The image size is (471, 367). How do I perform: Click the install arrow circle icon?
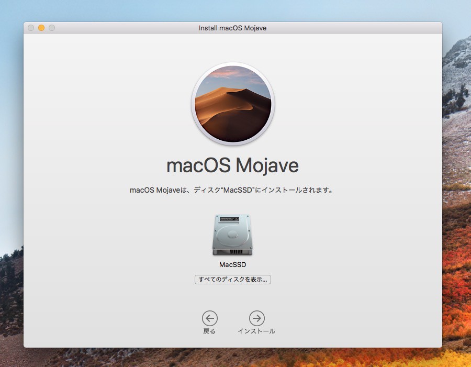click(x=257, y=318)
